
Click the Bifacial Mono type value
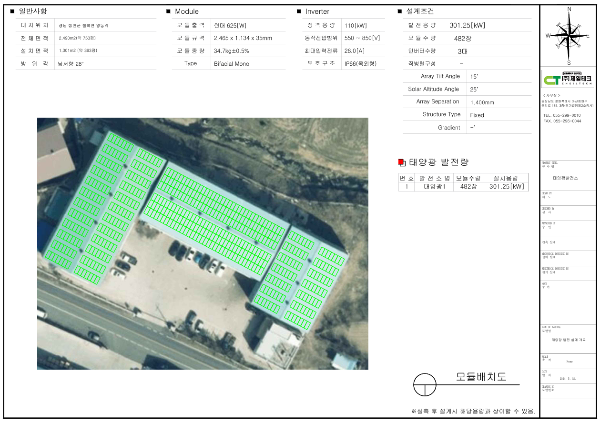click(x=232, y=64)
